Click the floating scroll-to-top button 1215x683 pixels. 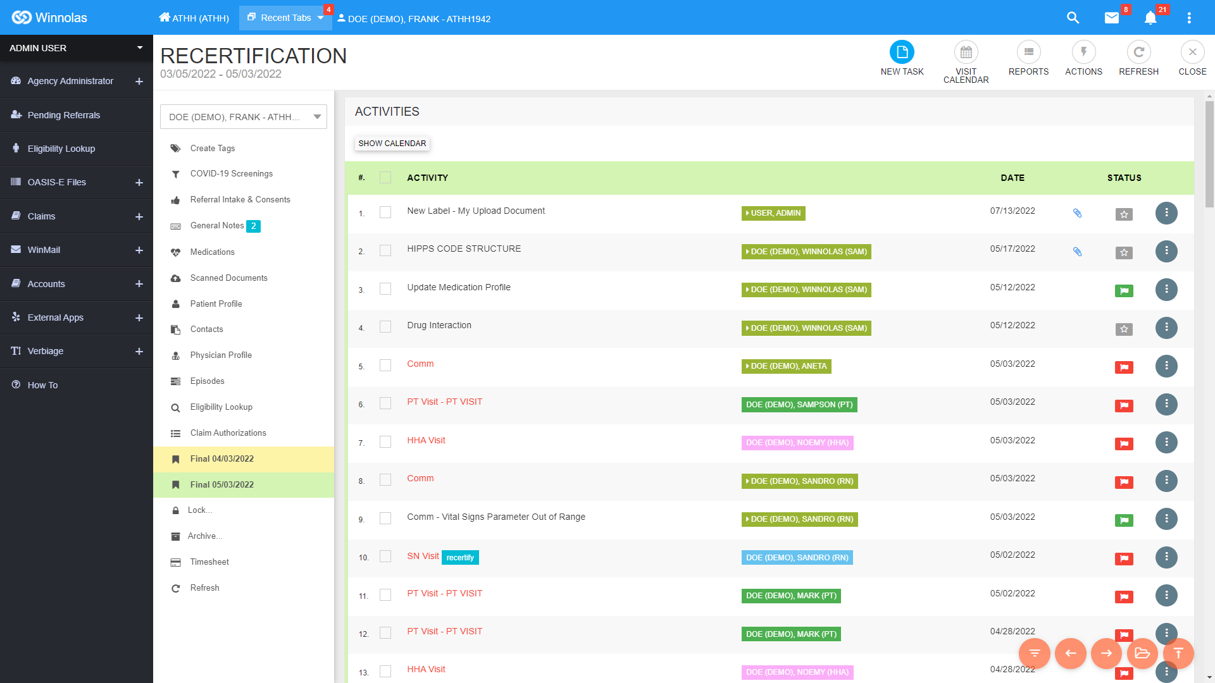click(x=1178, y=653)
